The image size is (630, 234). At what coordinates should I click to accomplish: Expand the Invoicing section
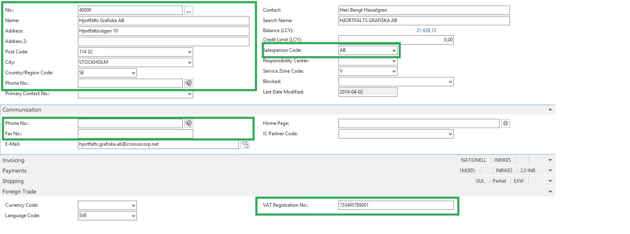pos(550,160)
